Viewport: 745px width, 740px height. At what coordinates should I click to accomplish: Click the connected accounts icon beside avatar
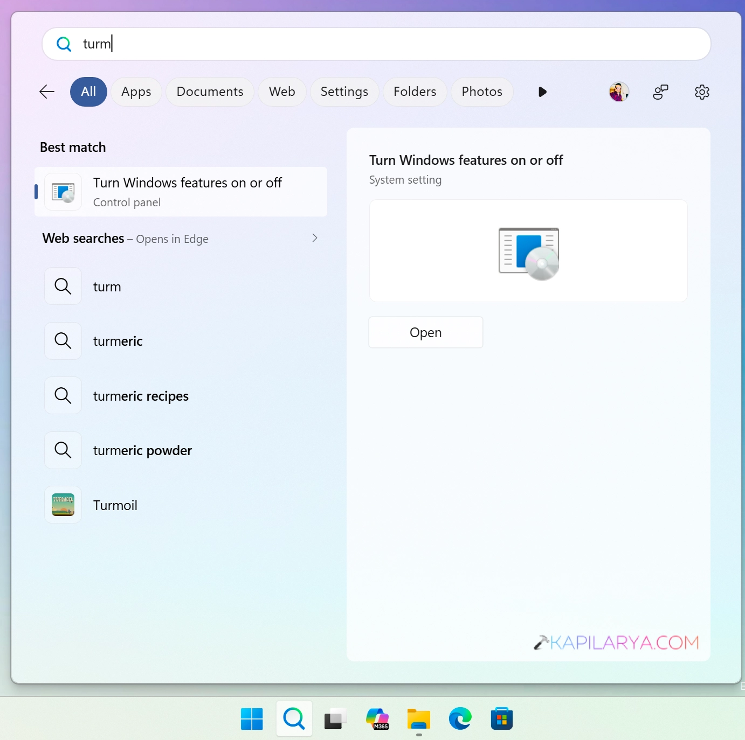coord(660,92)
